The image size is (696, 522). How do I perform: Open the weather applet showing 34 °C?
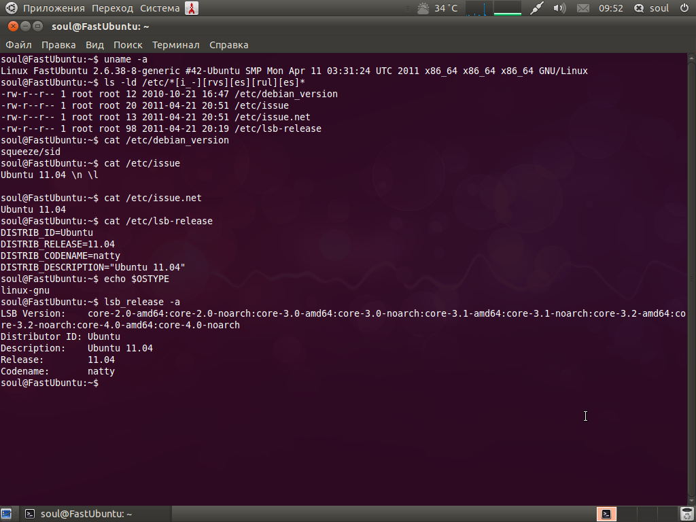437,8
